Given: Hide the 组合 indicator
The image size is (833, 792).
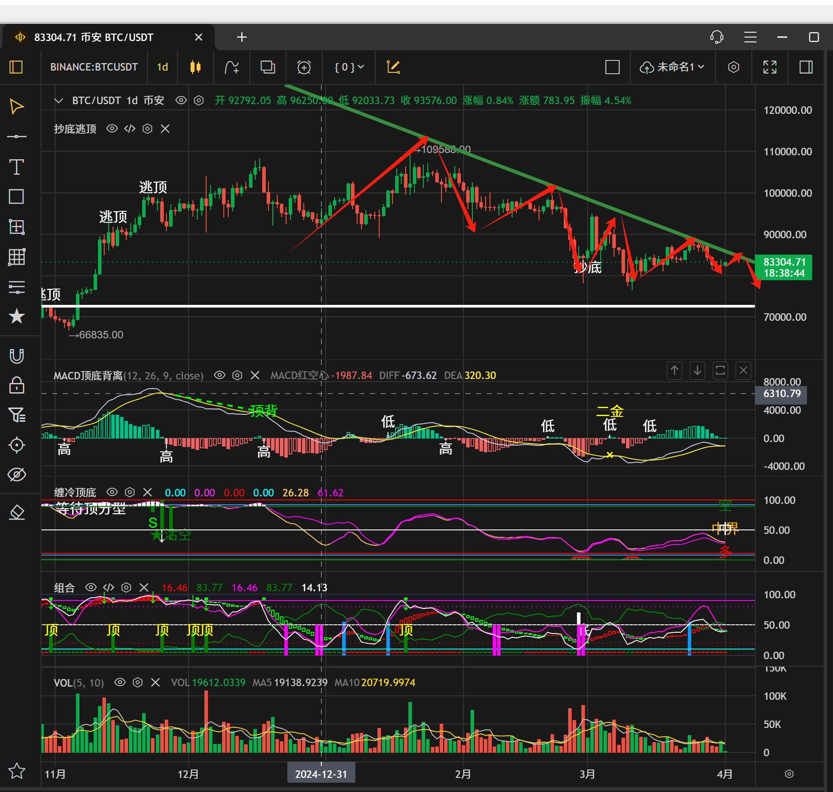Looking at the screenshot, I should [91, 587].
